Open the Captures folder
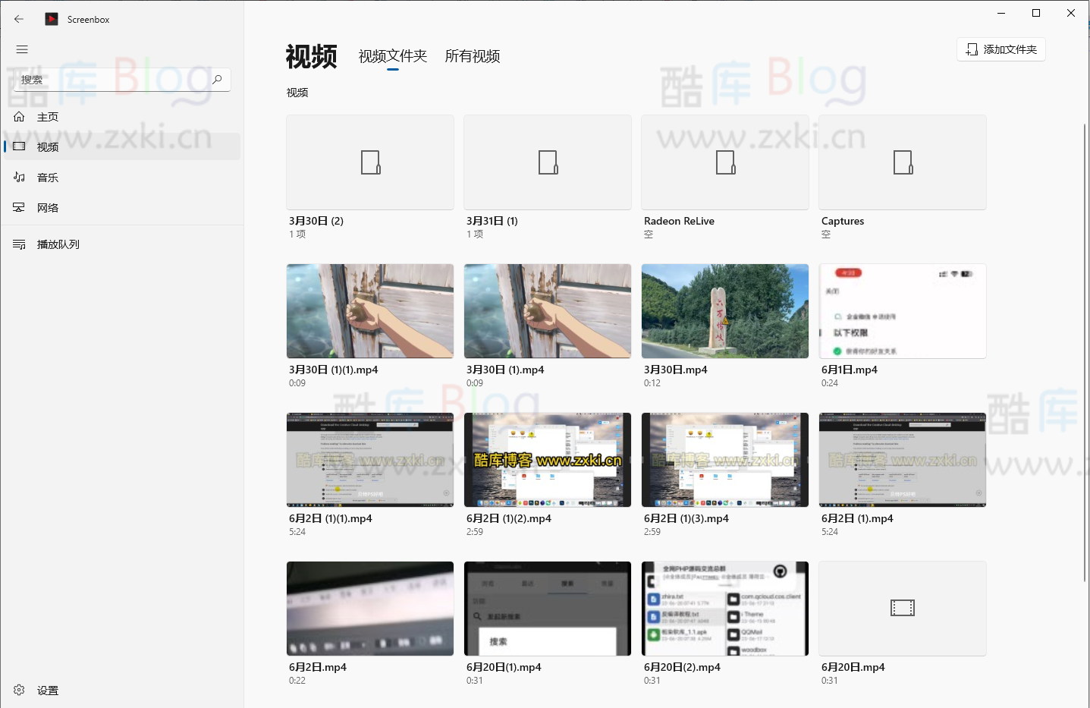 [902, 162]
